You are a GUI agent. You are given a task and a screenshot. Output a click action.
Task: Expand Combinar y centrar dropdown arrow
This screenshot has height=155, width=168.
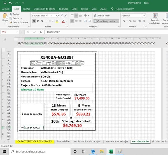tap(118, 21)
